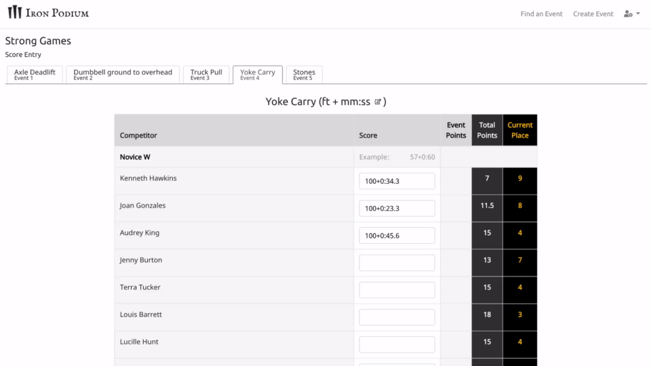The height and width of the screenshot is (366, 651).
Task: Click Joan Gonzales score field
Action: 397,208
